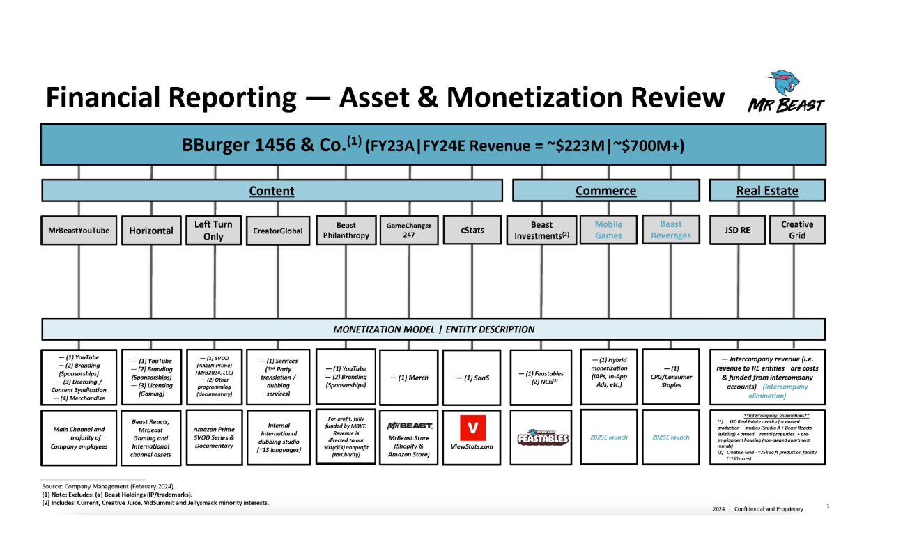Click '2025E launch' under Mobile Games
The image size is (903, 560).
click(x=608, y=437)
